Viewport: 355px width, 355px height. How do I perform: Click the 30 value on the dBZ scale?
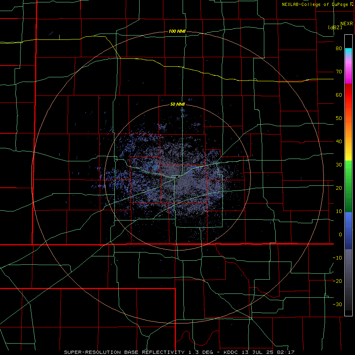click(x=339, y=164)
